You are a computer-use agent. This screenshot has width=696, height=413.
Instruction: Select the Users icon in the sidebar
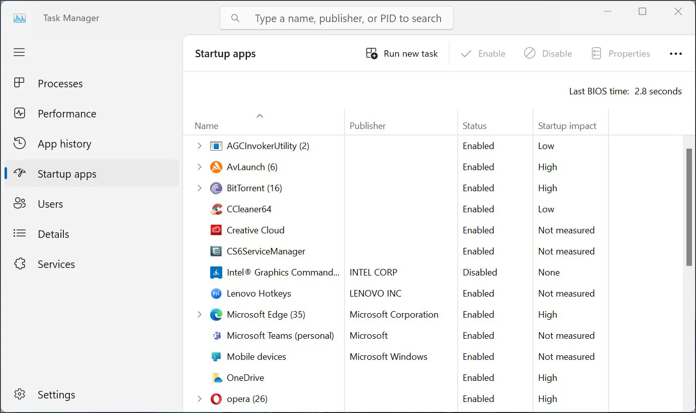(19, 204)
